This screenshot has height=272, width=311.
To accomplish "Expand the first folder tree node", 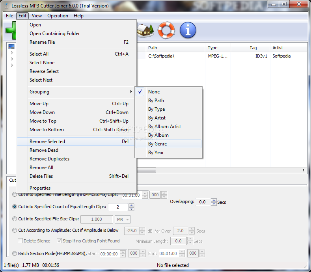I will (x=12, y=52).
